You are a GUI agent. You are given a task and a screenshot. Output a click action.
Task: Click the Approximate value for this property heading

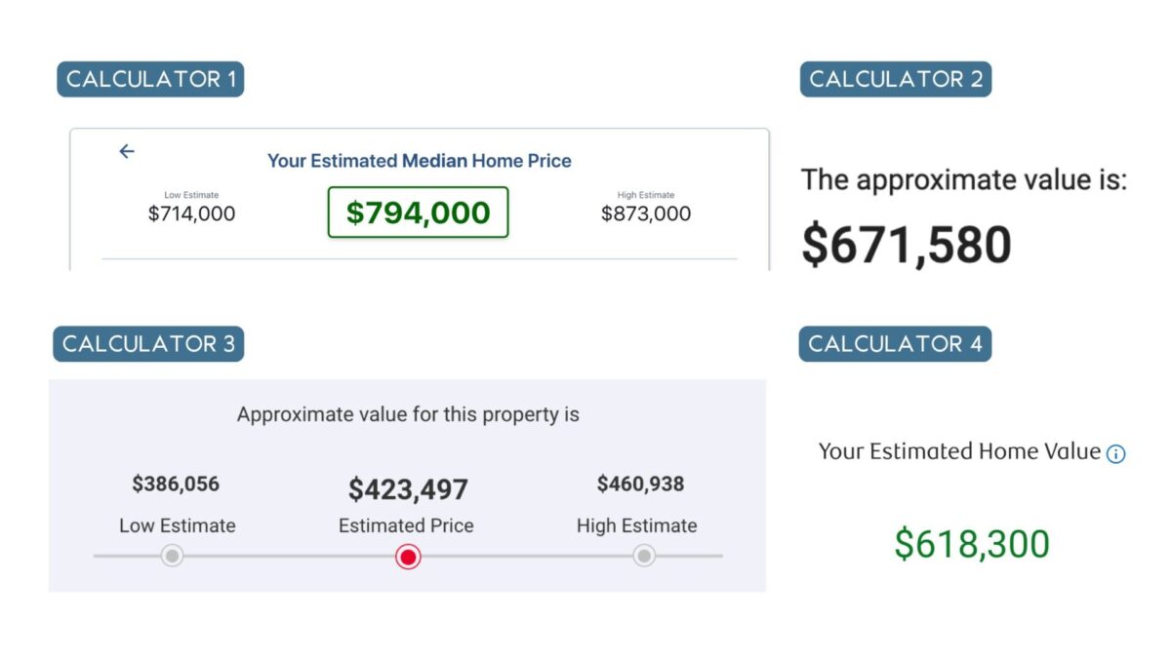(x=408, y=414)
